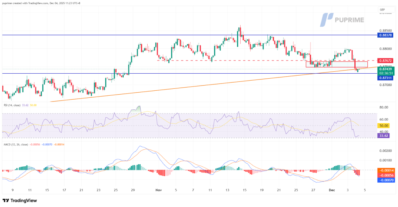Select the GBP currency label
The height and width of the screenshot is (207, 398).
(382, 10)
